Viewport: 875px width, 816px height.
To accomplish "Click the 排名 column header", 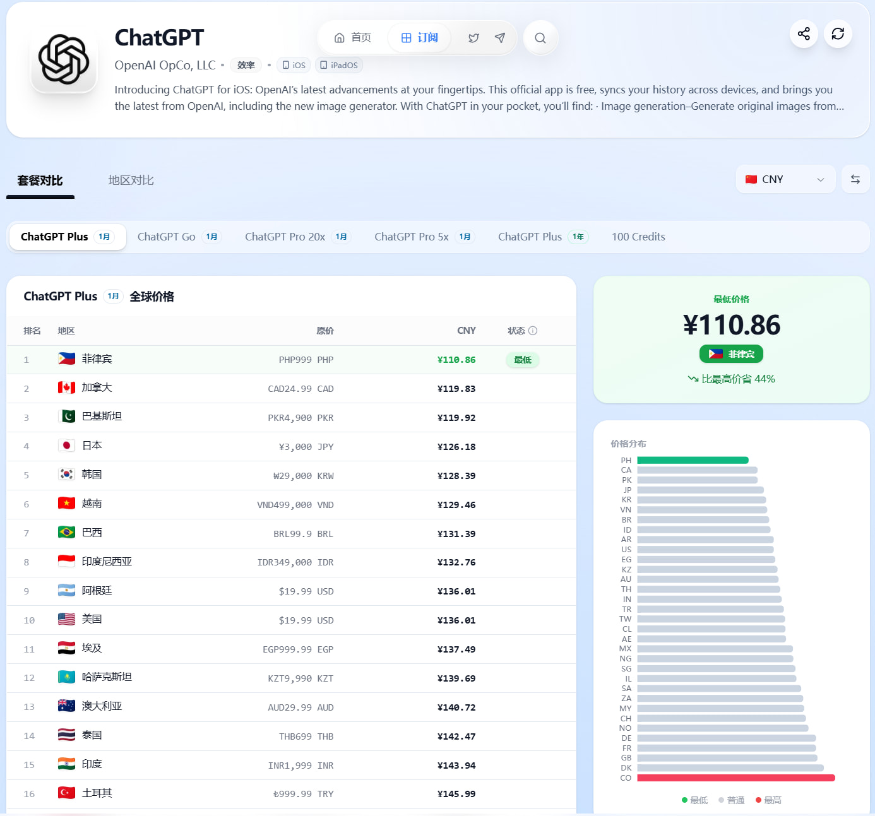I will click(x=32, y=331).
